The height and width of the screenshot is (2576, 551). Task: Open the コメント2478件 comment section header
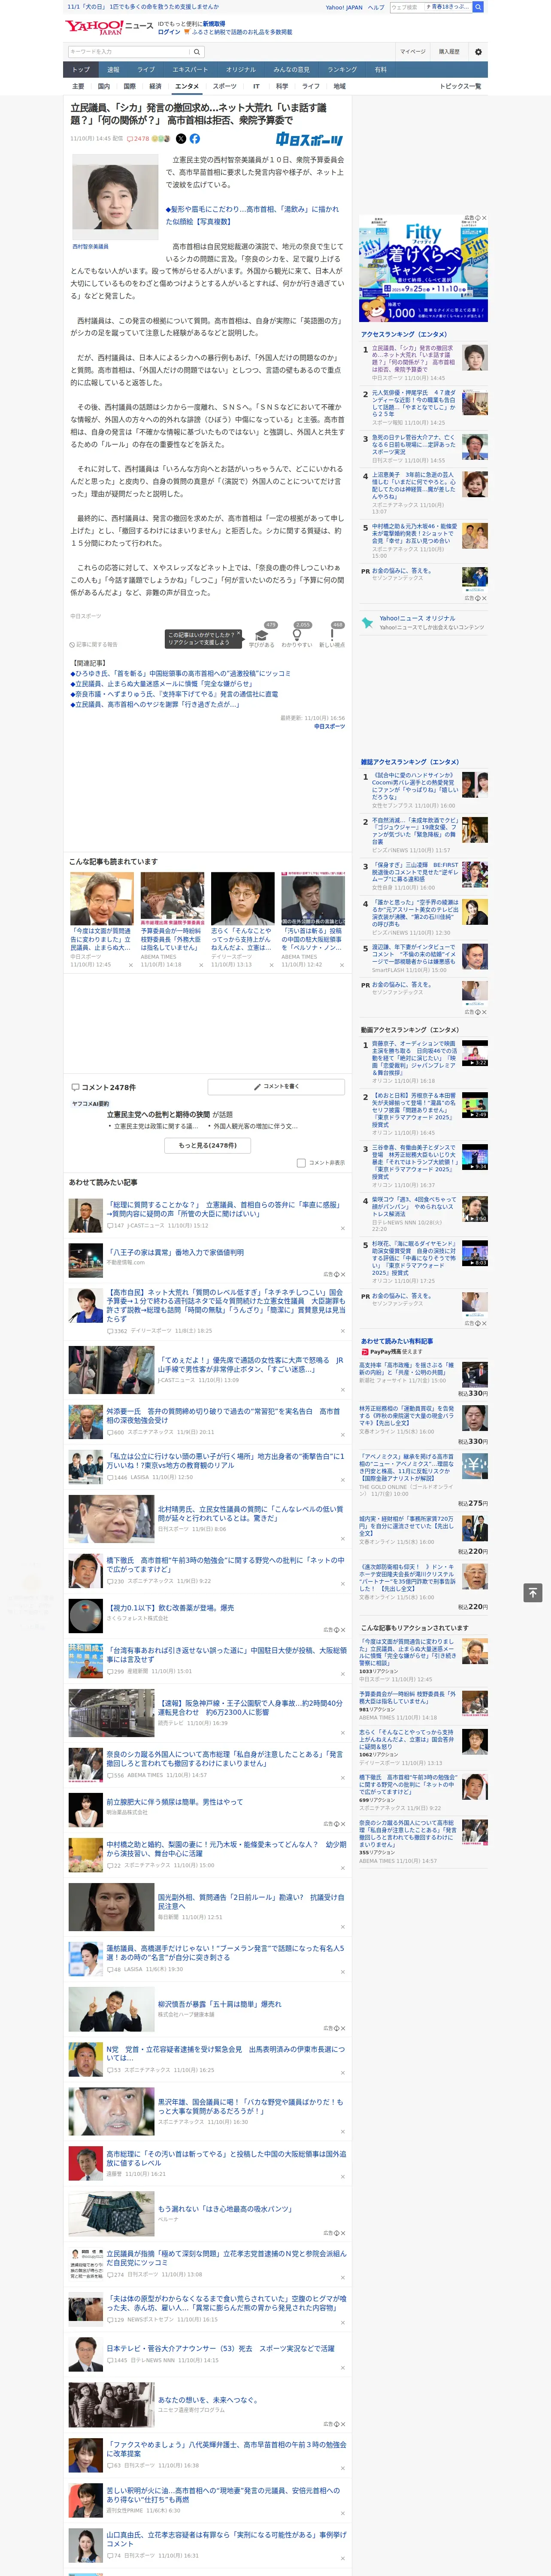103,1087
